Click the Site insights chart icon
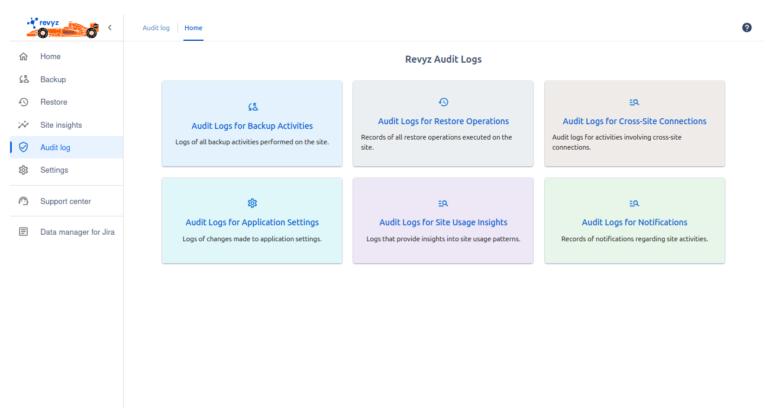 pos(24,125)
